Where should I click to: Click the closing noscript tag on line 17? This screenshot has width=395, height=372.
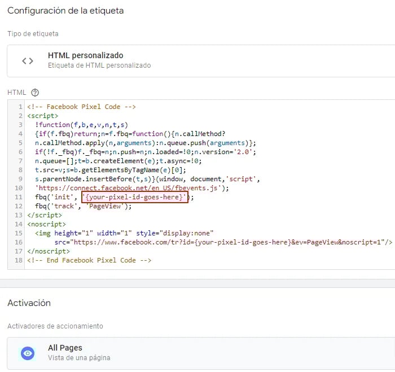coord(49,252)
